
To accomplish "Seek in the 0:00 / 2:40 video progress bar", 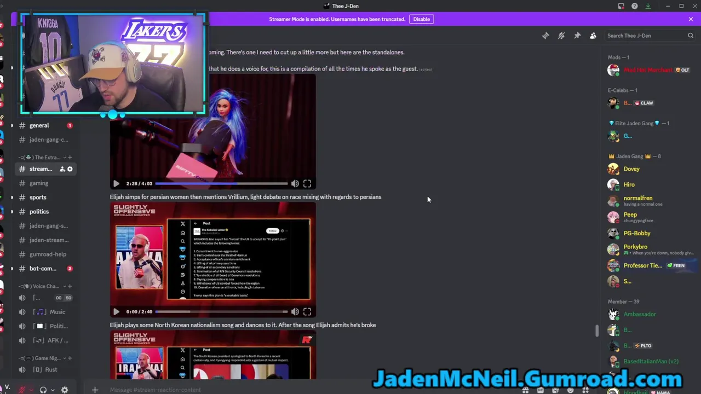I will point(221,312).
